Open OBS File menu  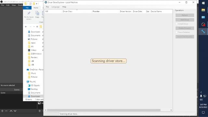pos(3,5)
